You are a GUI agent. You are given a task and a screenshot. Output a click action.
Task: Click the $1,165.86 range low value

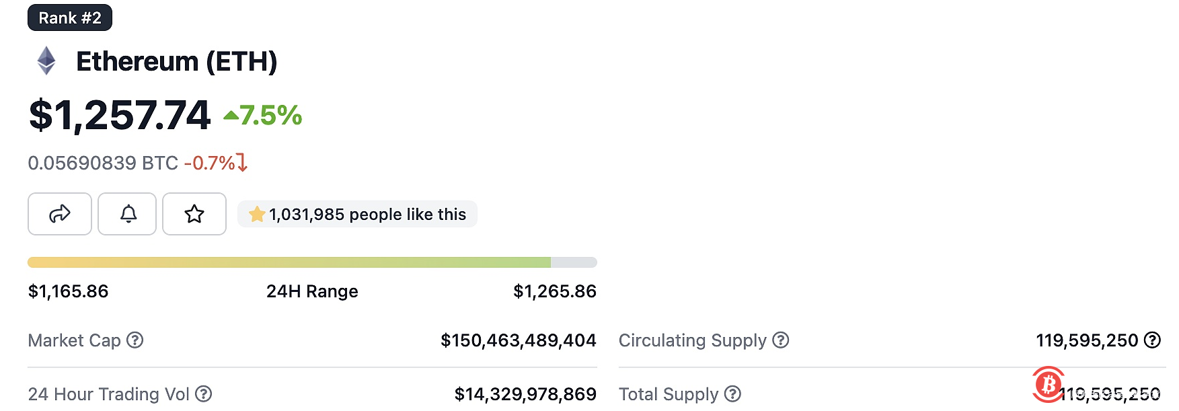pos(67,291)
